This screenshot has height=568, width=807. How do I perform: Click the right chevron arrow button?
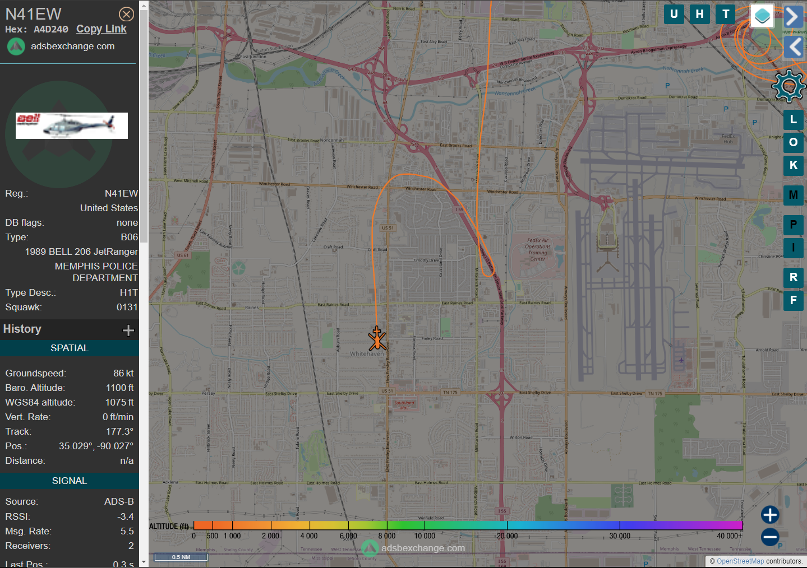point(792,16)
